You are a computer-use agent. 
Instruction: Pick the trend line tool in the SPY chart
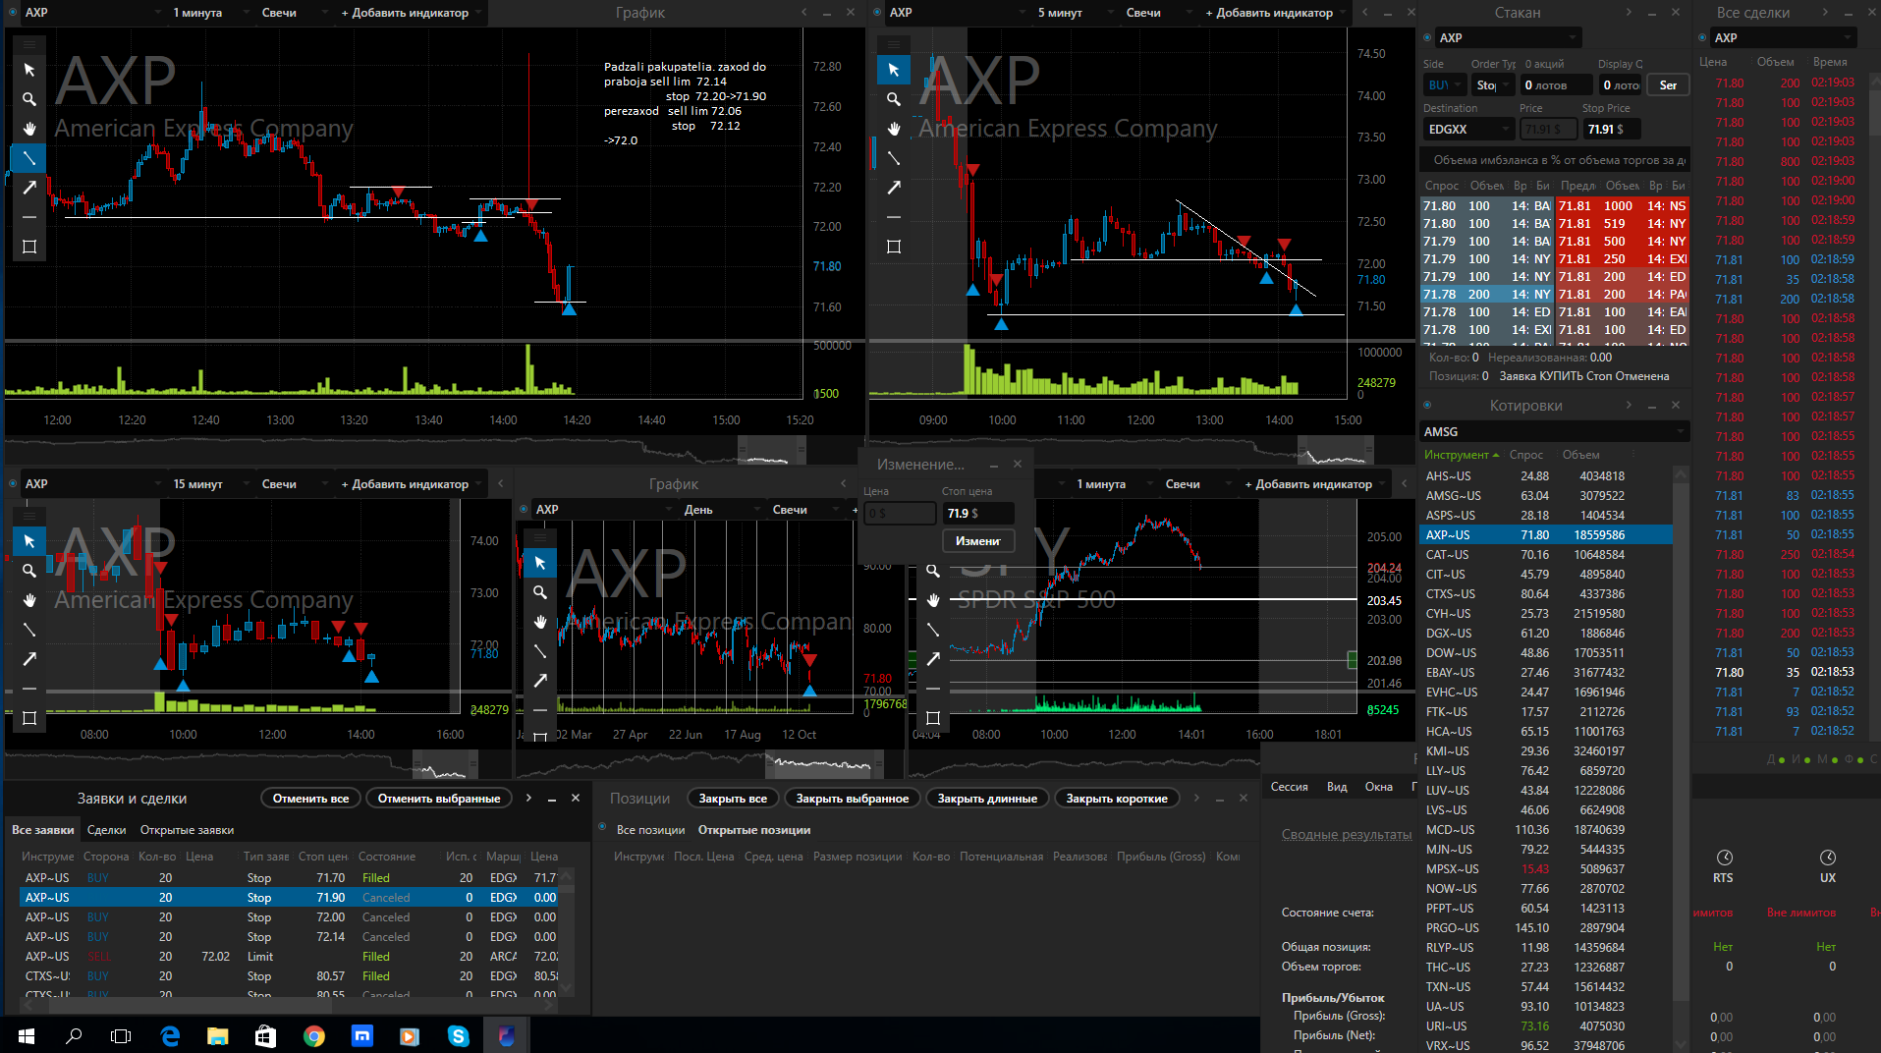pyautogui.click(x=933, y=630)
